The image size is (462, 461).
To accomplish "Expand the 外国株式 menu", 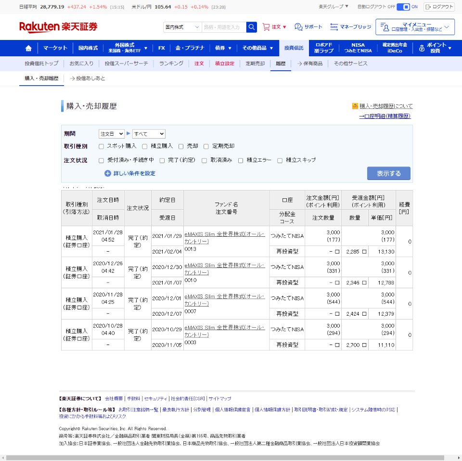I will click(x=128, y=48).
